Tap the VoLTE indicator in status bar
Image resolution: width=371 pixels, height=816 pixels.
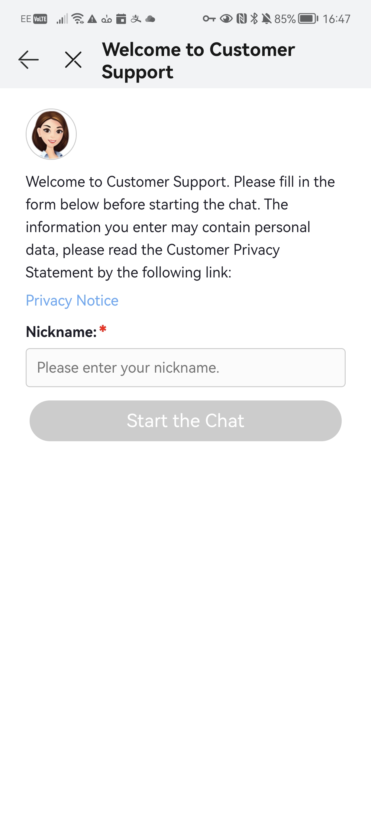tap(40, 19)
